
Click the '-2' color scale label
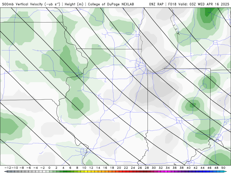[42, 168]
